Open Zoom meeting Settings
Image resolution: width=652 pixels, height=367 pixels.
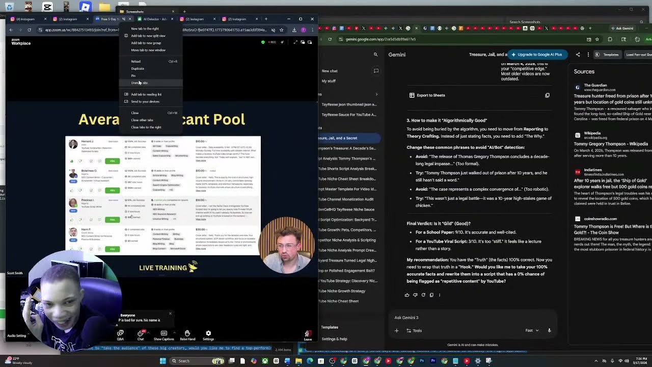[x=208, y=335]
